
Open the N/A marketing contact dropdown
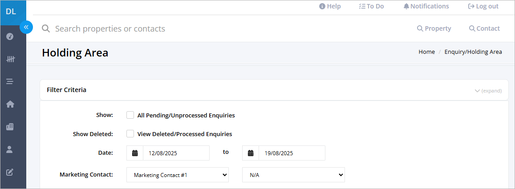pyautogui.click(x=293, y=175)
